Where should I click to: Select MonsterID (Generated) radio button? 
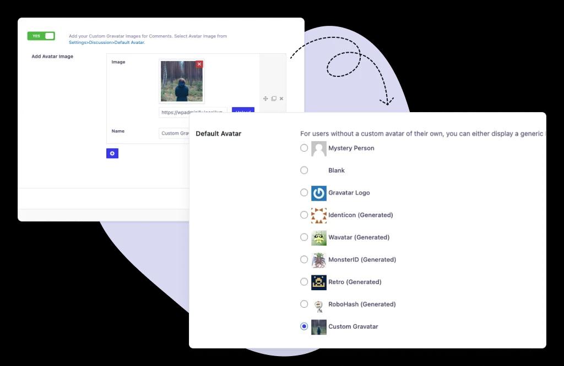304,259
